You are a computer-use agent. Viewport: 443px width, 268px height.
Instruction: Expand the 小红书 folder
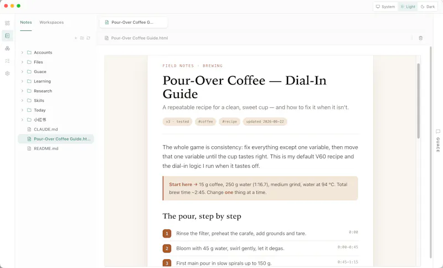coord(22,120)
